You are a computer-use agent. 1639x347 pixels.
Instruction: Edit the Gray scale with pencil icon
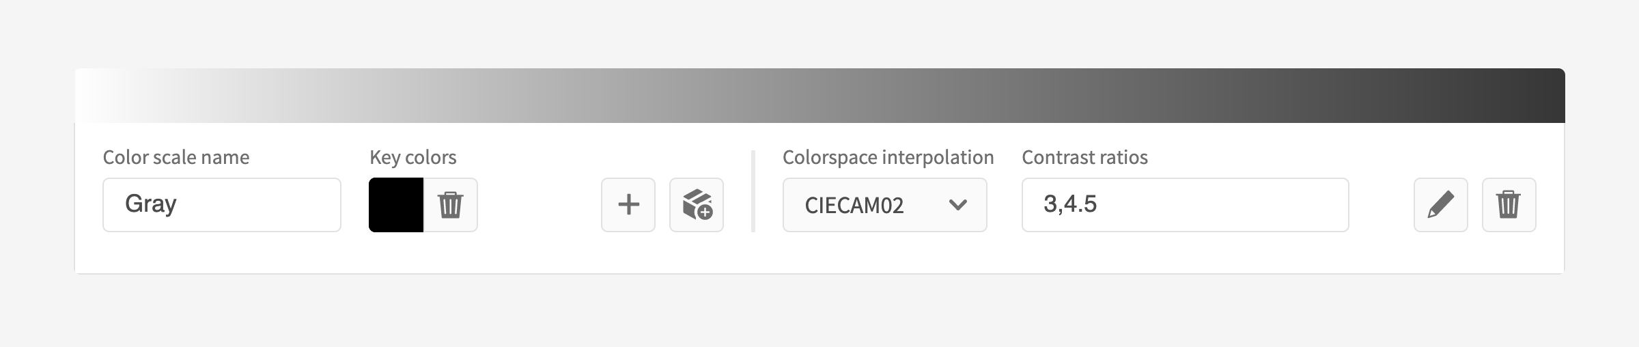[1441, 205]
